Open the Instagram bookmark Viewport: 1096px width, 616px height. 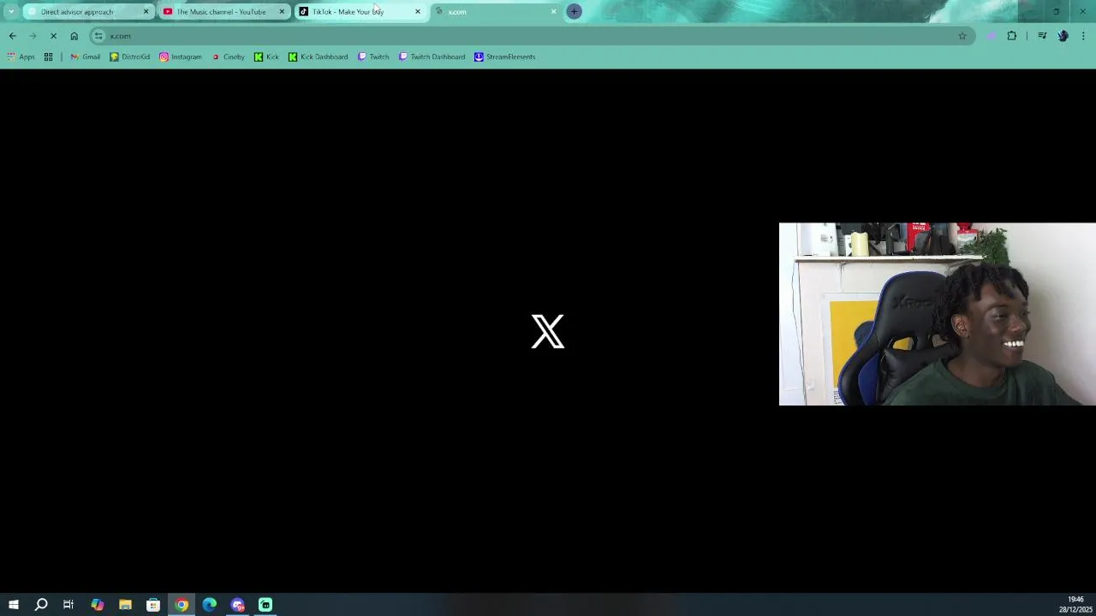coord(180,56)
